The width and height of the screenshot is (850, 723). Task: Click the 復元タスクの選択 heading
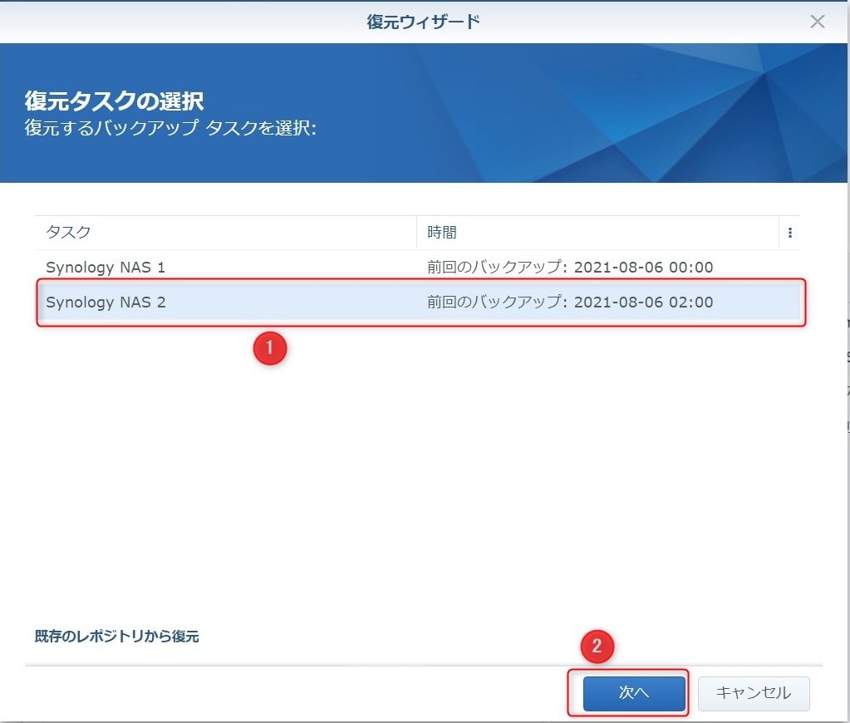point(114,101)
